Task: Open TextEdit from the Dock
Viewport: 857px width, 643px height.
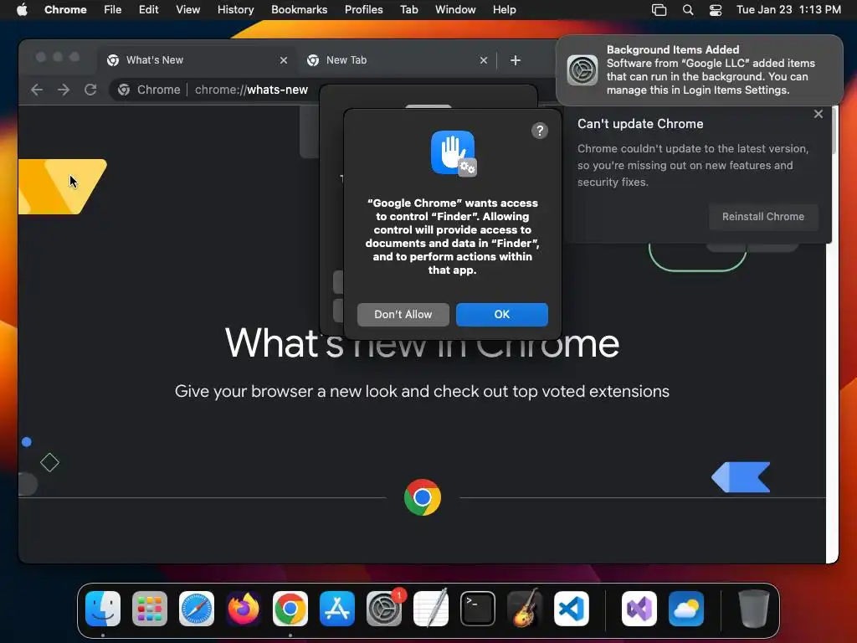Action: pyautogui.click(x=431, y=609)
